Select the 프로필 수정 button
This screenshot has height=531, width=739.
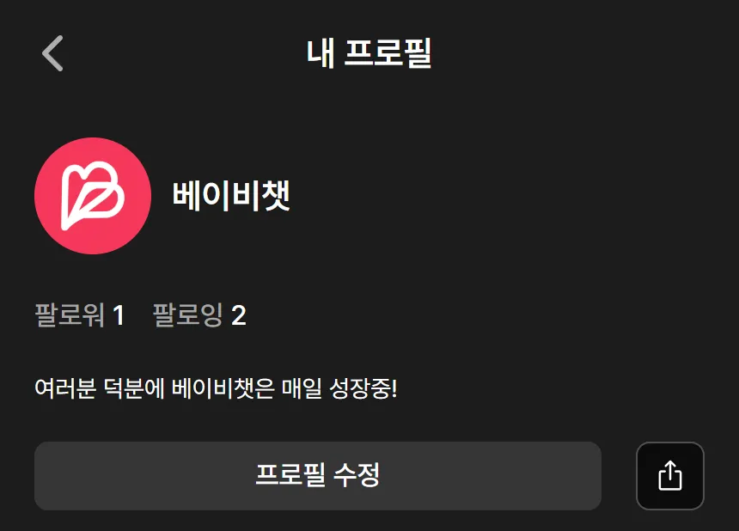318,476
